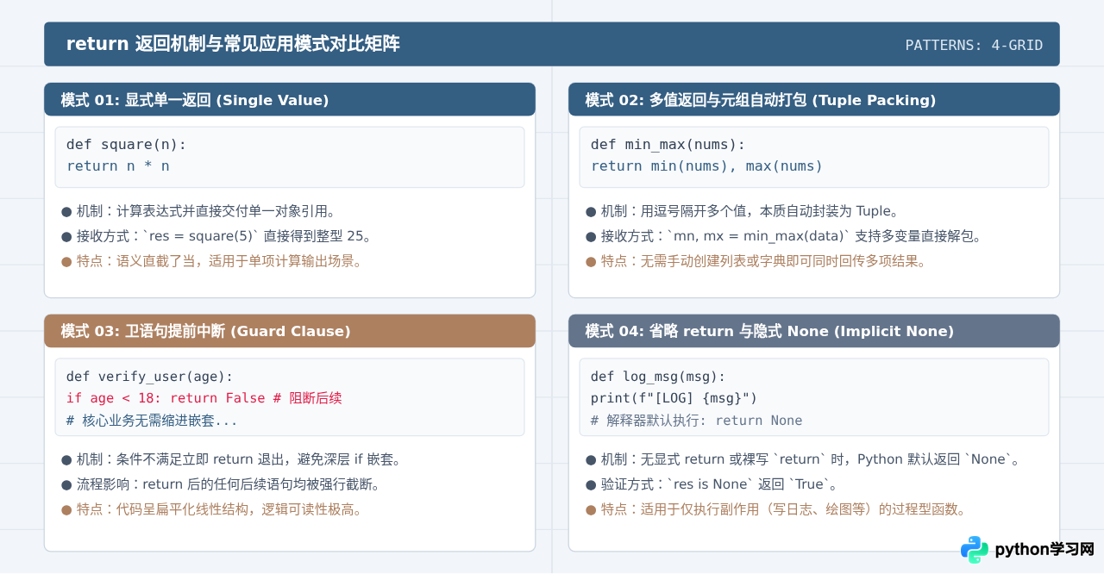Click the 'PATTERNS: 4-GRID' label

coord(974,45)
